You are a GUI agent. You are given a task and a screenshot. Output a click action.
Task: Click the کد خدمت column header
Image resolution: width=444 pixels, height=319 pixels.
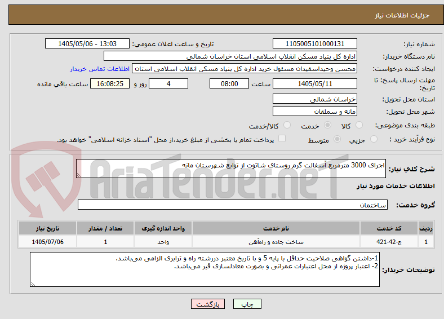389,228
